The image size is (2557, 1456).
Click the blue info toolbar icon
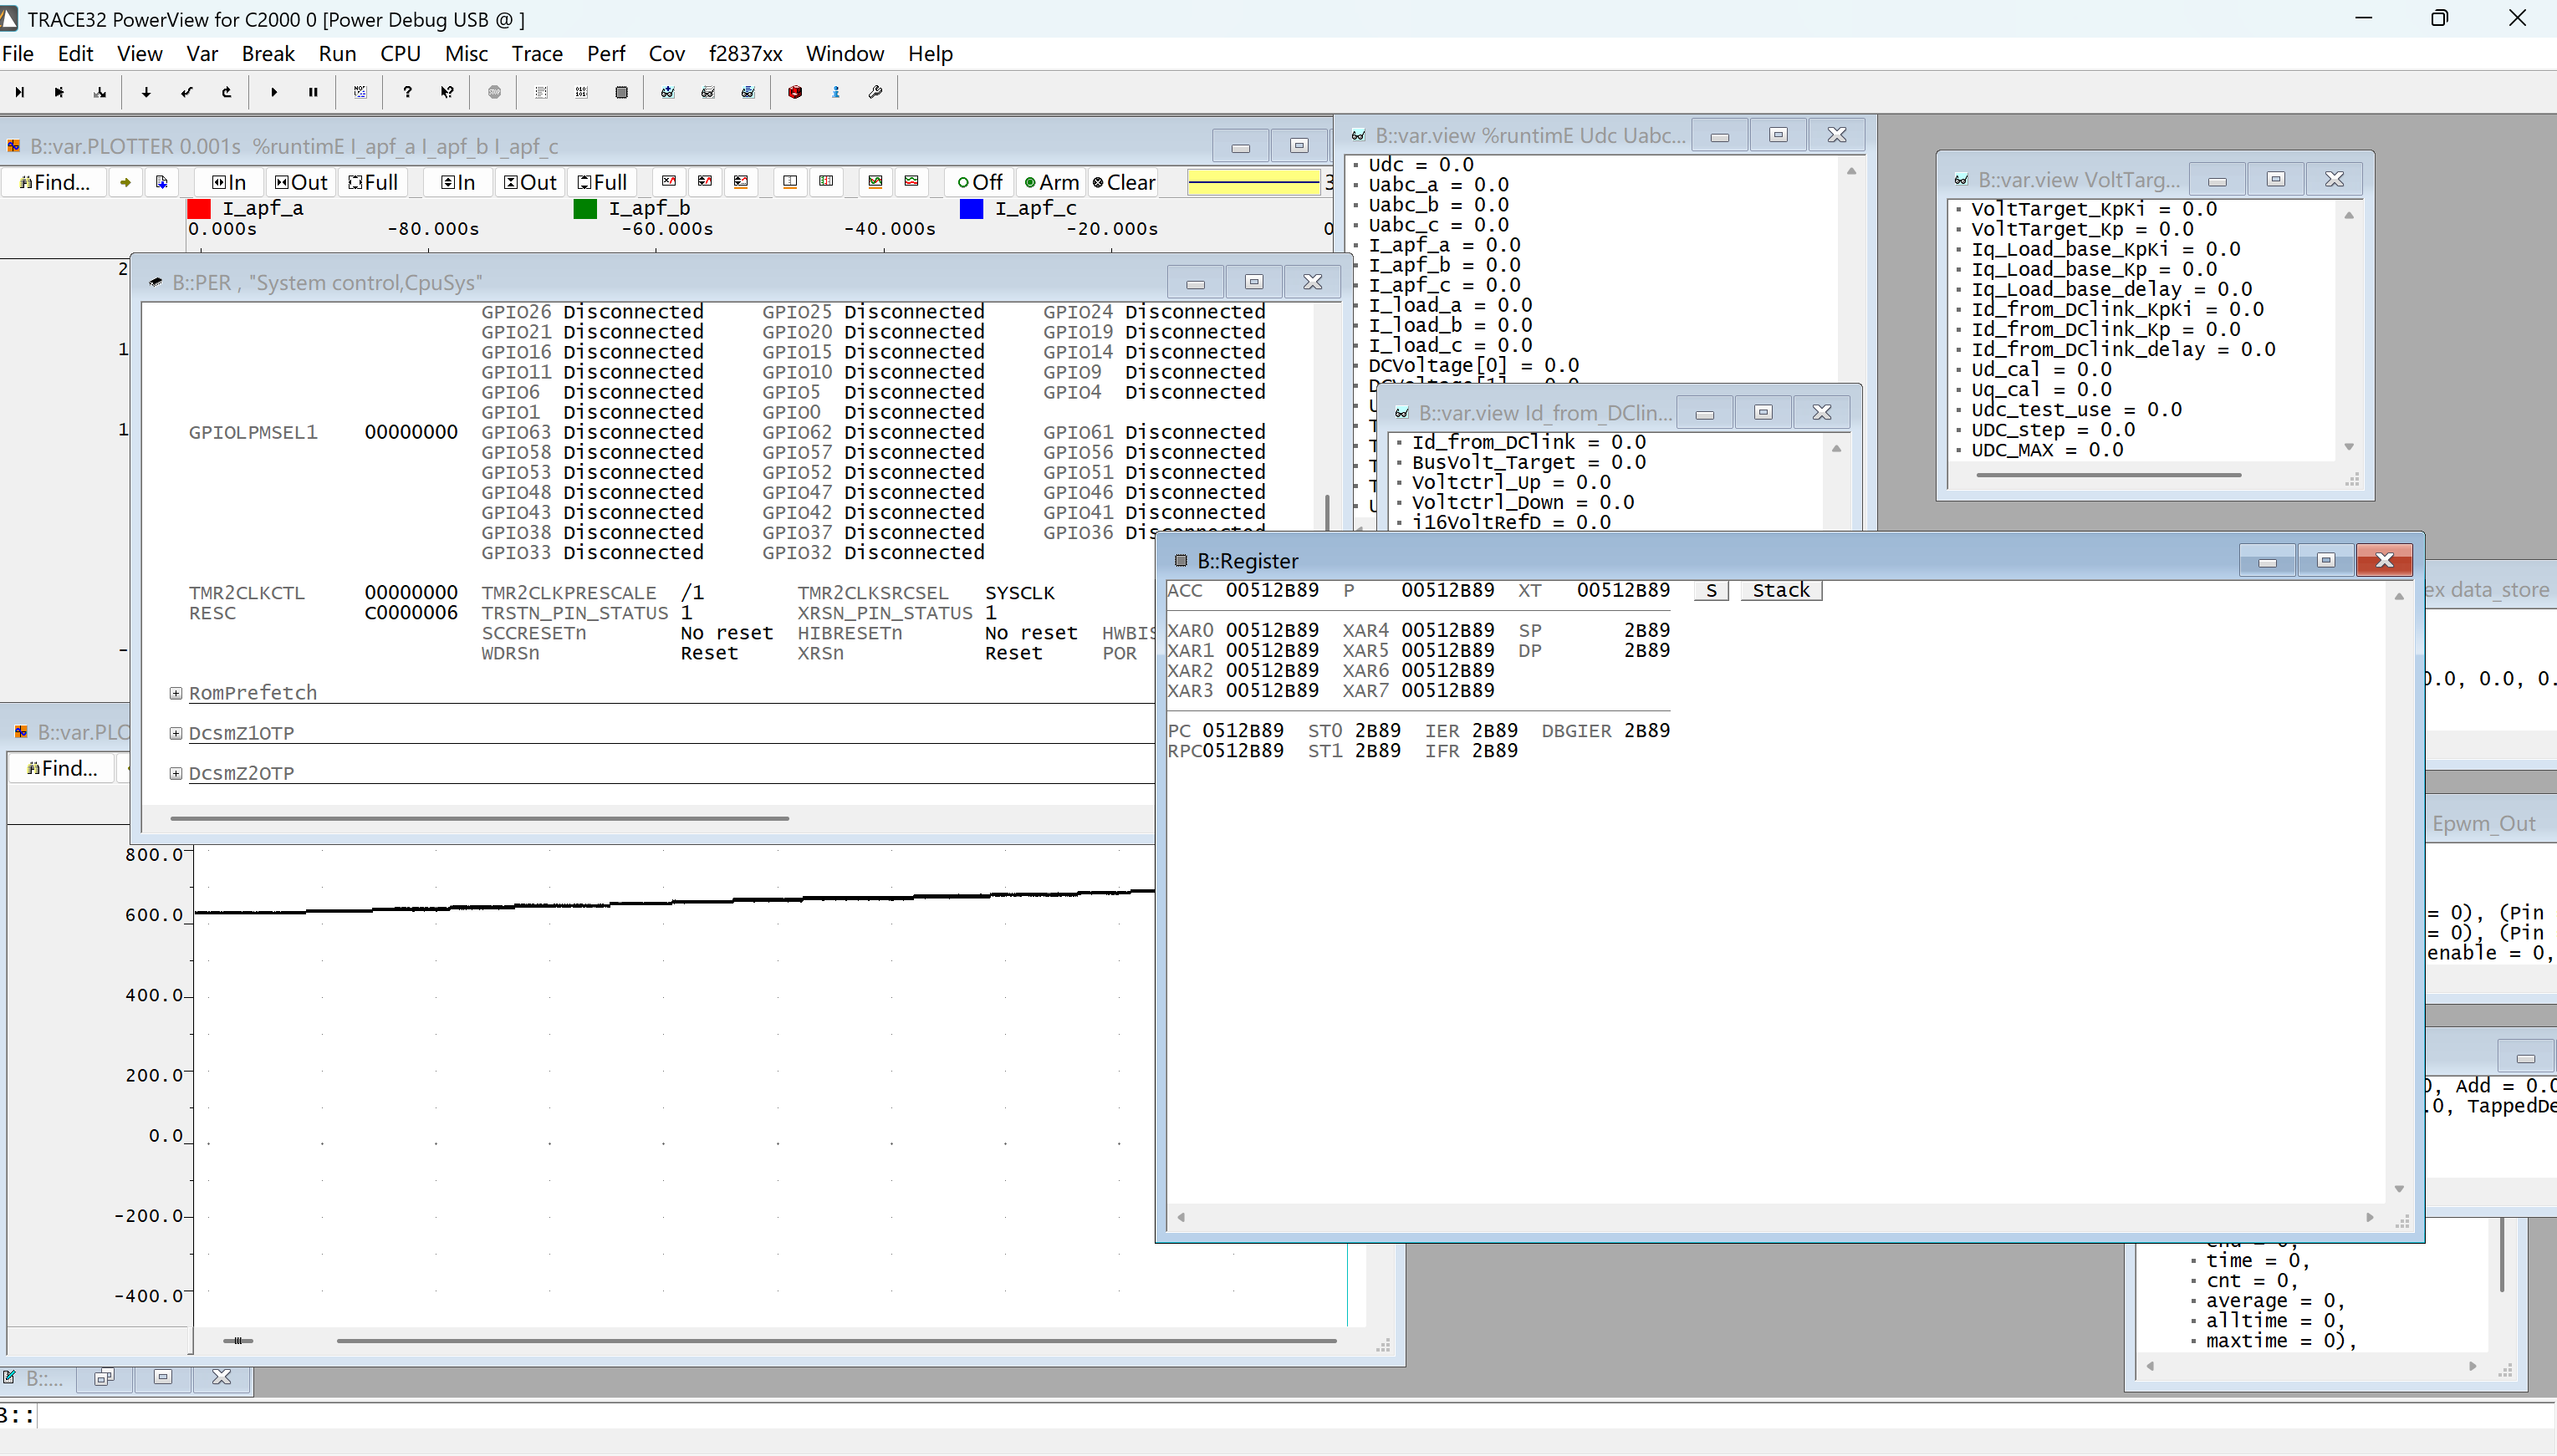[x=835, y=92]
